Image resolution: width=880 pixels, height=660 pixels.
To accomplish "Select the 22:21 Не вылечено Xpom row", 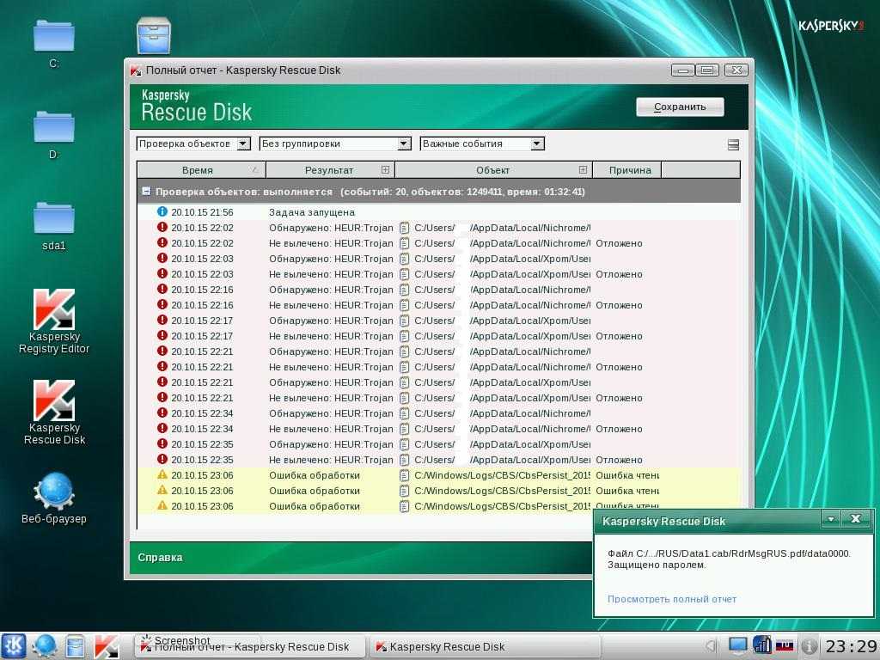I will (x=438, y=398).
